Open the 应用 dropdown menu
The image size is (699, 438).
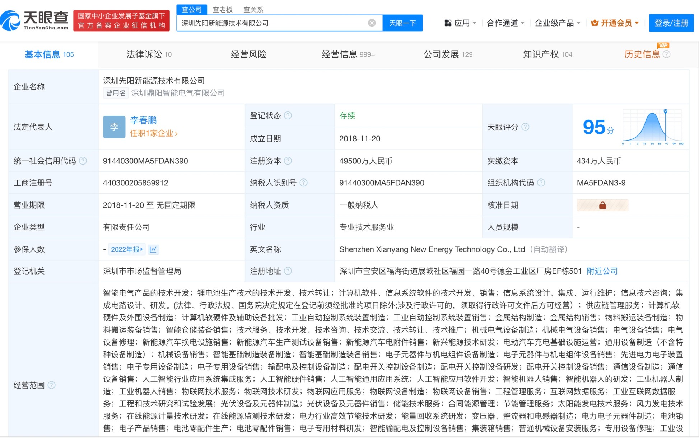coord(461,23)
